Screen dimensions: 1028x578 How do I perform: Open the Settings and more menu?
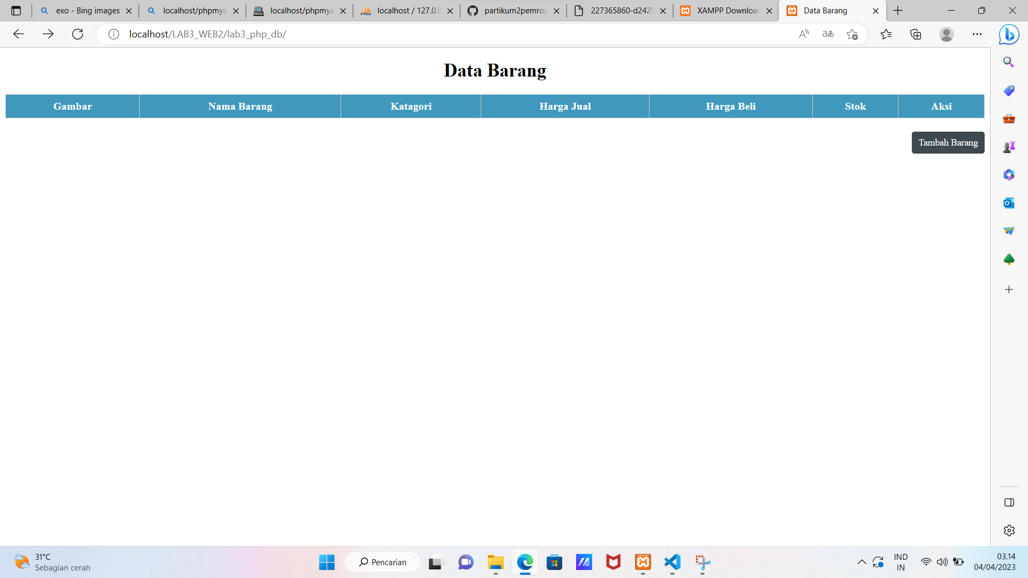coord(977,34)
